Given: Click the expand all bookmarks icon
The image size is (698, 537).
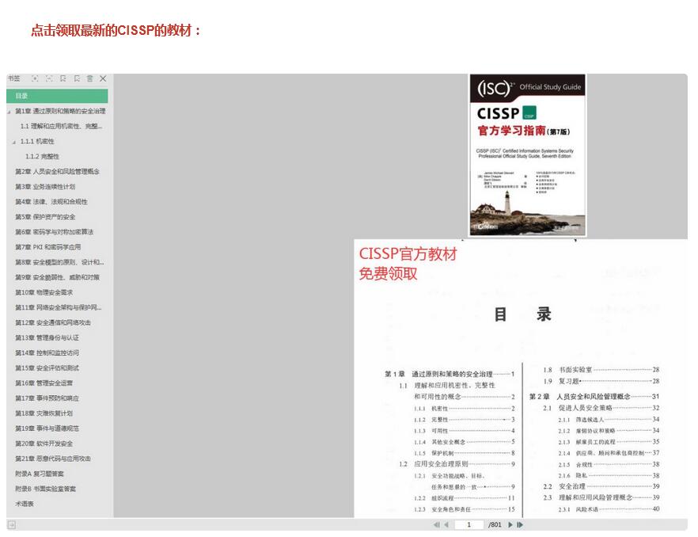Looking at the screenshot, I should pos(35,79).
